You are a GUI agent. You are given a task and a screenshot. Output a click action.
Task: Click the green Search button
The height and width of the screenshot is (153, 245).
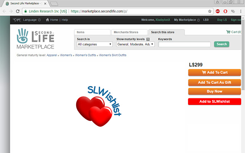click(222, 44)
